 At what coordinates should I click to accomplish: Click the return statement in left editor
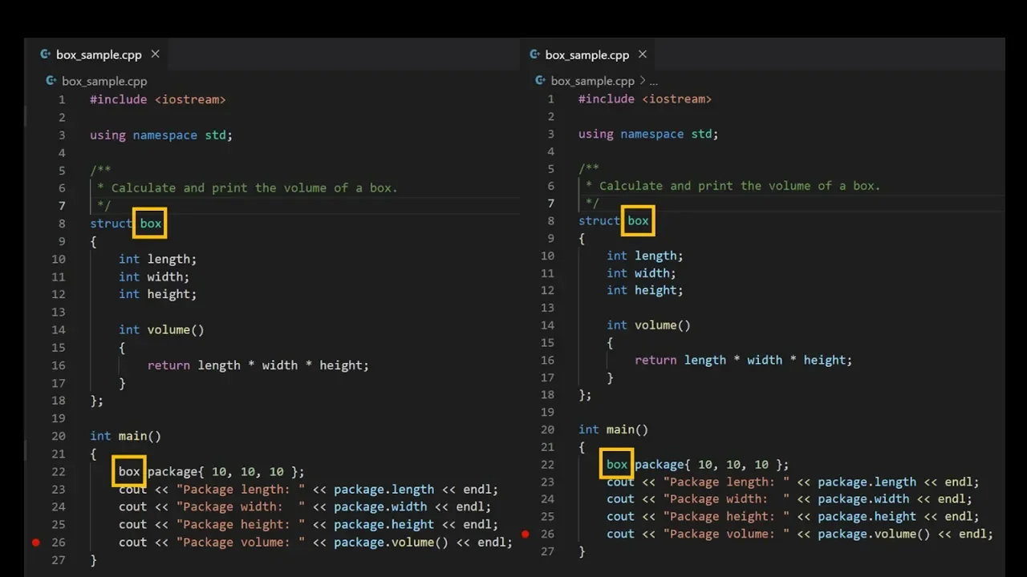(x=258, y=365)
